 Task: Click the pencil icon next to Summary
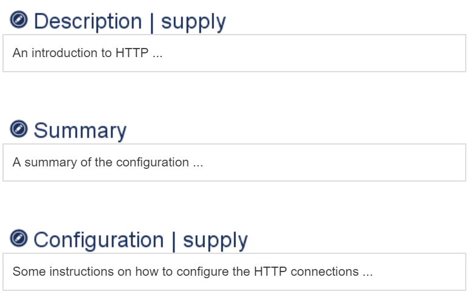[19, 129]
